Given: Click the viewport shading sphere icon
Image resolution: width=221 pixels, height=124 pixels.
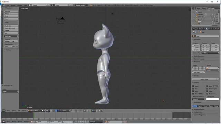Looking at the screenshot, I should click(43, 111).
